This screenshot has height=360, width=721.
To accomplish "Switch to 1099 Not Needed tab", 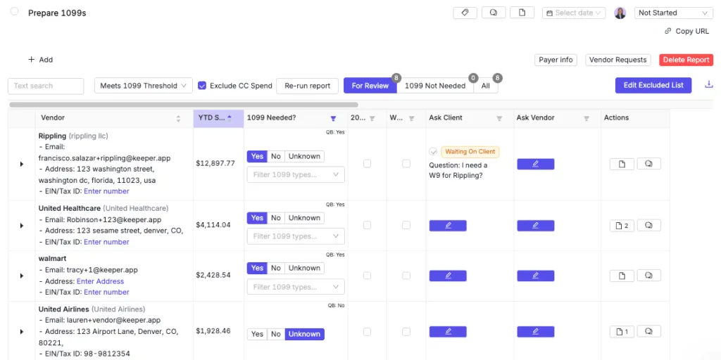I will [435, 85].
